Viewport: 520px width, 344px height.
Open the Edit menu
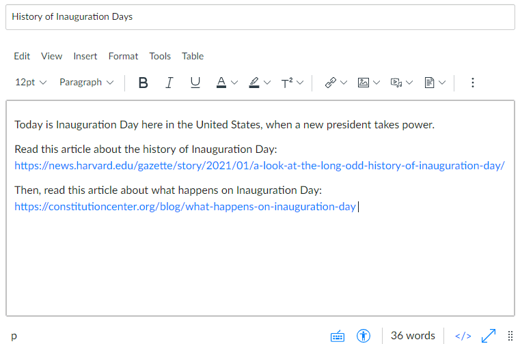tap(22, 57)
